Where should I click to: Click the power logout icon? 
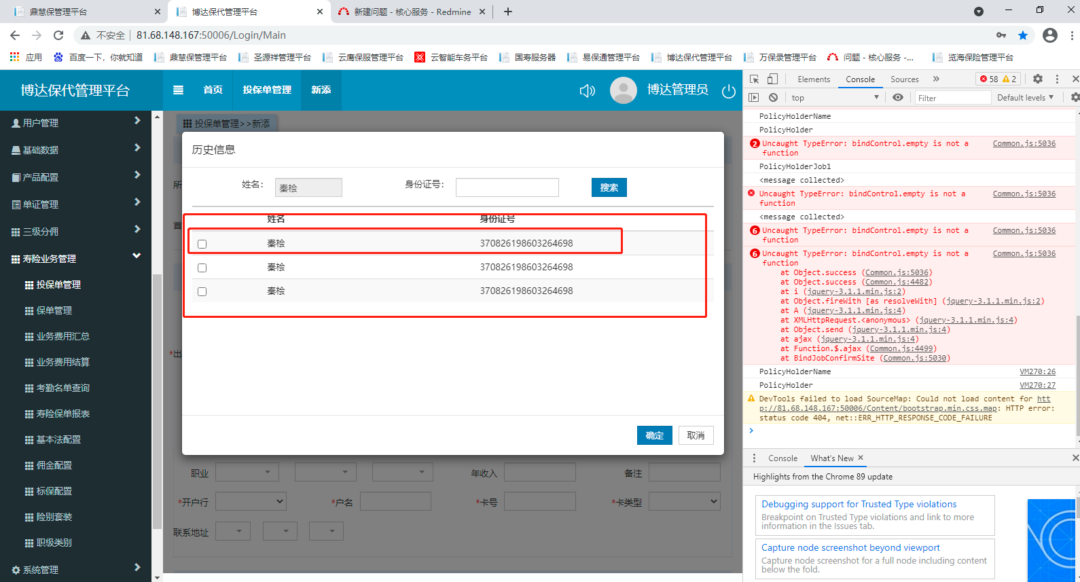click(x=729, y=91)
